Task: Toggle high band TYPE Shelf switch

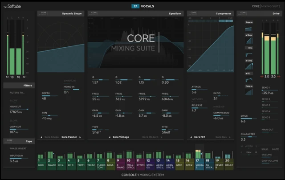Action: (x=170, y=130)
